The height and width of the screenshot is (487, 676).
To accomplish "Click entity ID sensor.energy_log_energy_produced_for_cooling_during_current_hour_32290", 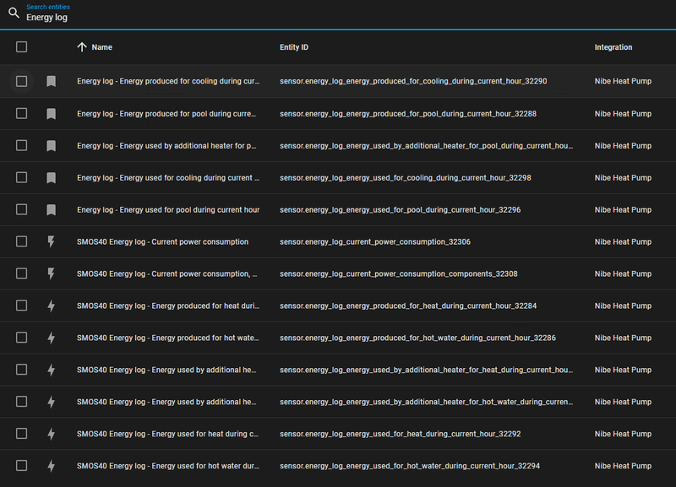I will pyautogui.click(x=413, y=81).
